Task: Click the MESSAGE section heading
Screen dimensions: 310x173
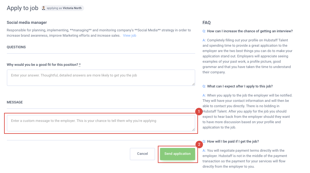Action: (15, 102)
